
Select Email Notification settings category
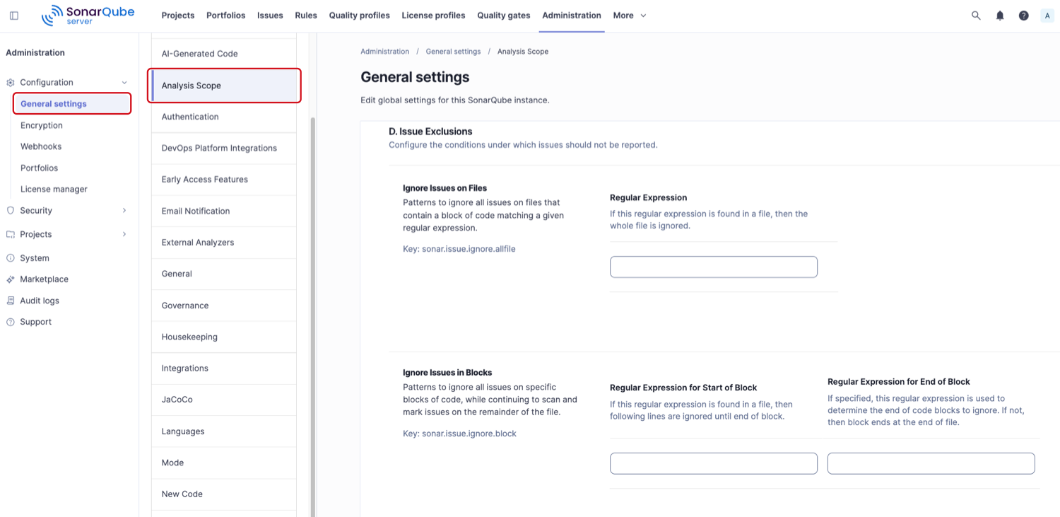point(224,211)
